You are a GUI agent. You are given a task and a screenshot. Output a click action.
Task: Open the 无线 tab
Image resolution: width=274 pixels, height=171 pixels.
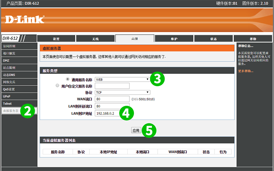coord(96,39)
